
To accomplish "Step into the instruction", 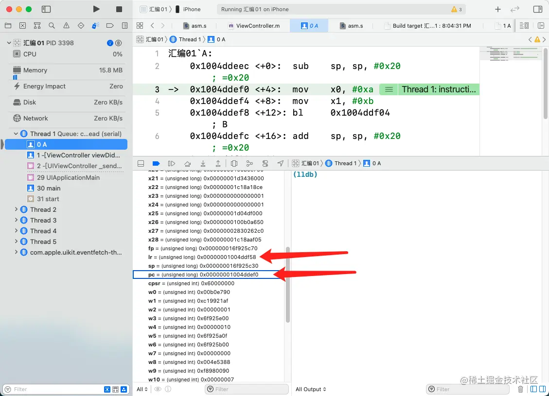I will [203, 163].
